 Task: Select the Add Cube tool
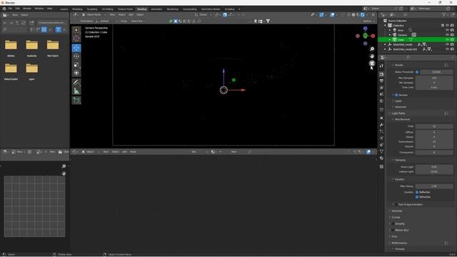pyautogui.click(x=76, y=100)
